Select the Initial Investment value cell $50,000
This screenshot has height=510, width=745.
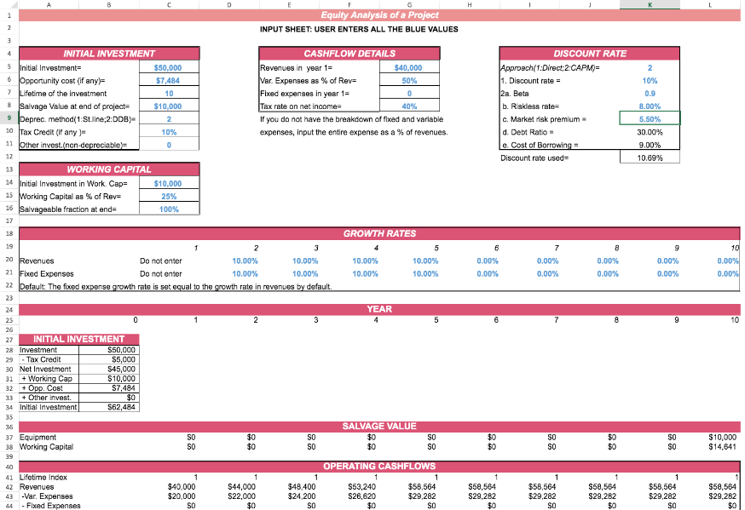click(x=169, y=67)
